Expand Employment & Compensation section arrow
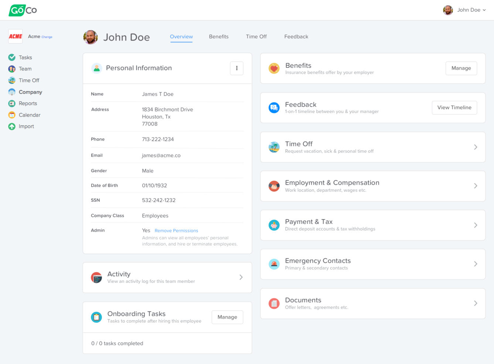The image size is (494, 364). [x=476, y=186]
